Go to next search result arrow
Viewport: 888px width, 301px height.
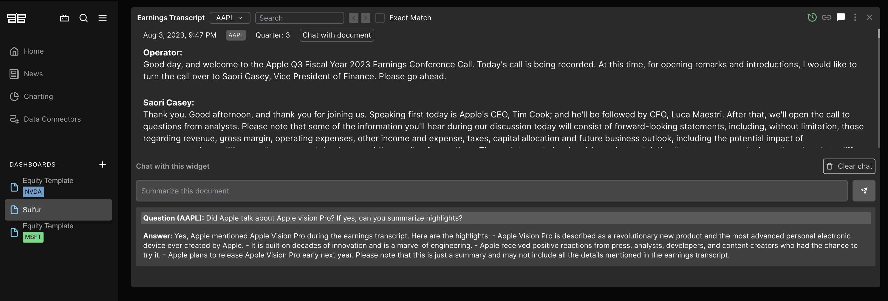365,18
